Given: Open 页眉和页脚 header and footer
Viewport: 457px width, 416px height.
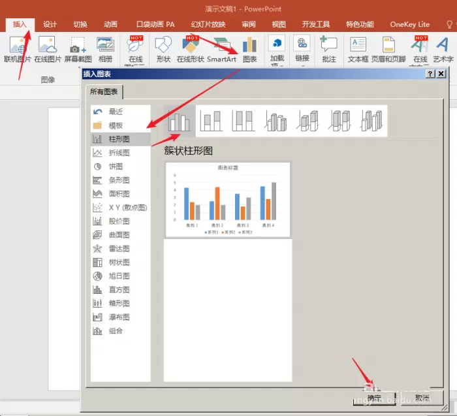Looking at the screenshot, I should [388, 50].
